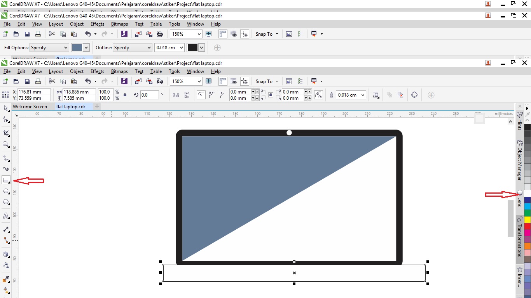The image size is (531, 298).
Task: Click the add new page plus button
Action: [x=96, y=106]
